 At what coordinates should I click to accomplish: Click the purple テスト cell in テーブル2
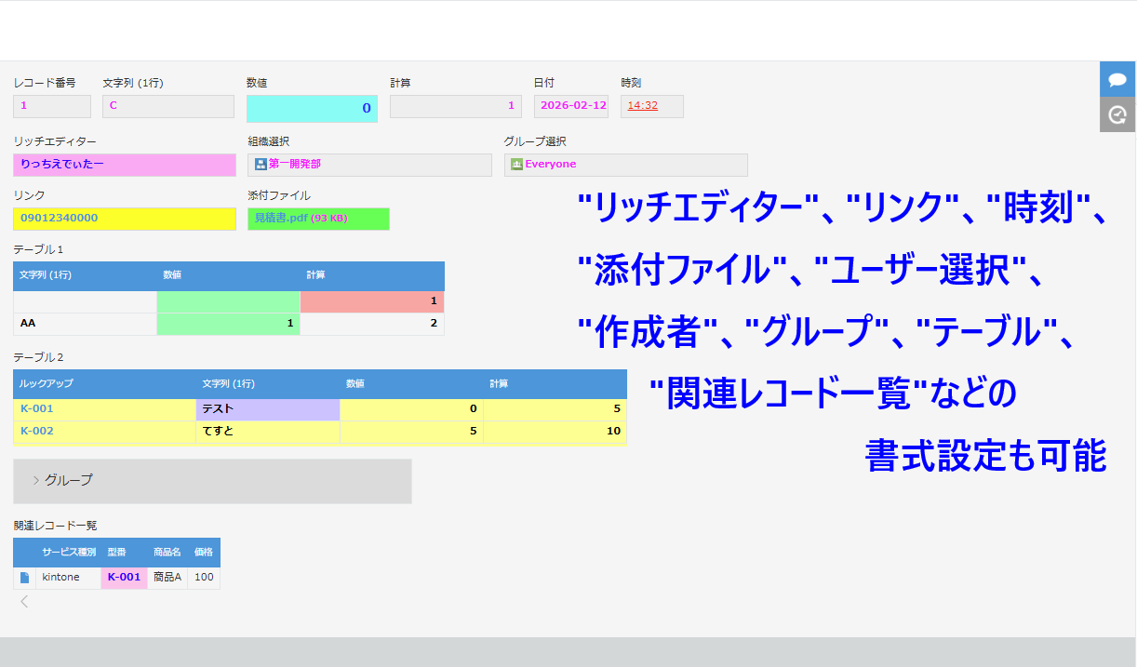(x=268, y=409)
